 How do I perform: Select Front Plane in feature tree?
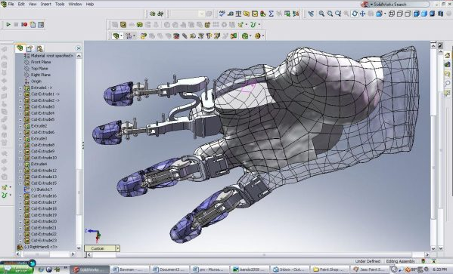pos(41,62)
